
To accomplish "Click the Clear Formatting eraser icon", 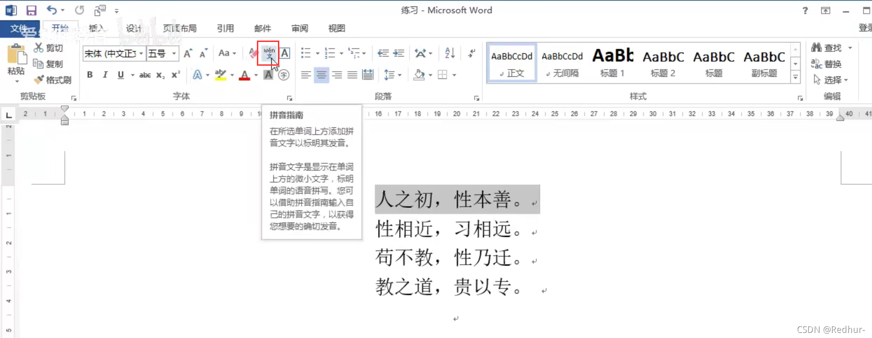I will click(x=253, y=53).
